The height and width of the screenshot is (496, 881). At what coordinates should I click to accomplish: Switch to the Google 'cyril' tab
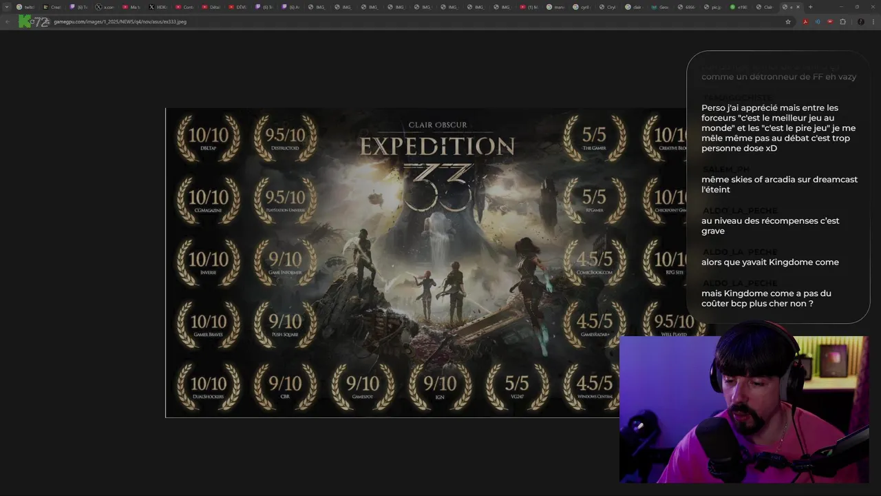click(x=582, y=7)
